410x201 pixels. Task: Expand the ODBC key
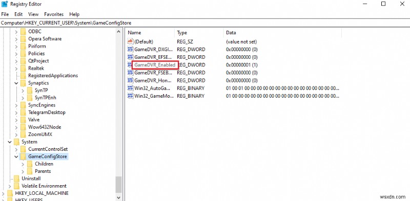click(16, 32)
